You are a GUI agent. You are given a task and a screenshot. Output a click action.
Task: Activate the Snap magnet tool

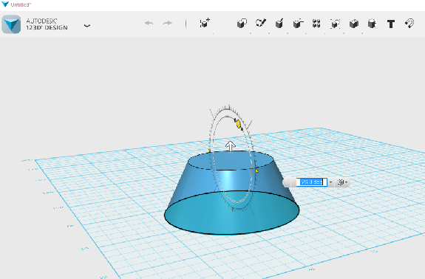[x=409, y=24]
